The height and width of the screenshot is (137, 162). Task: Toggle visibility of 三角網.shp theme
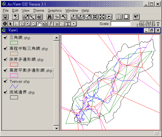[x=5, y=37]
